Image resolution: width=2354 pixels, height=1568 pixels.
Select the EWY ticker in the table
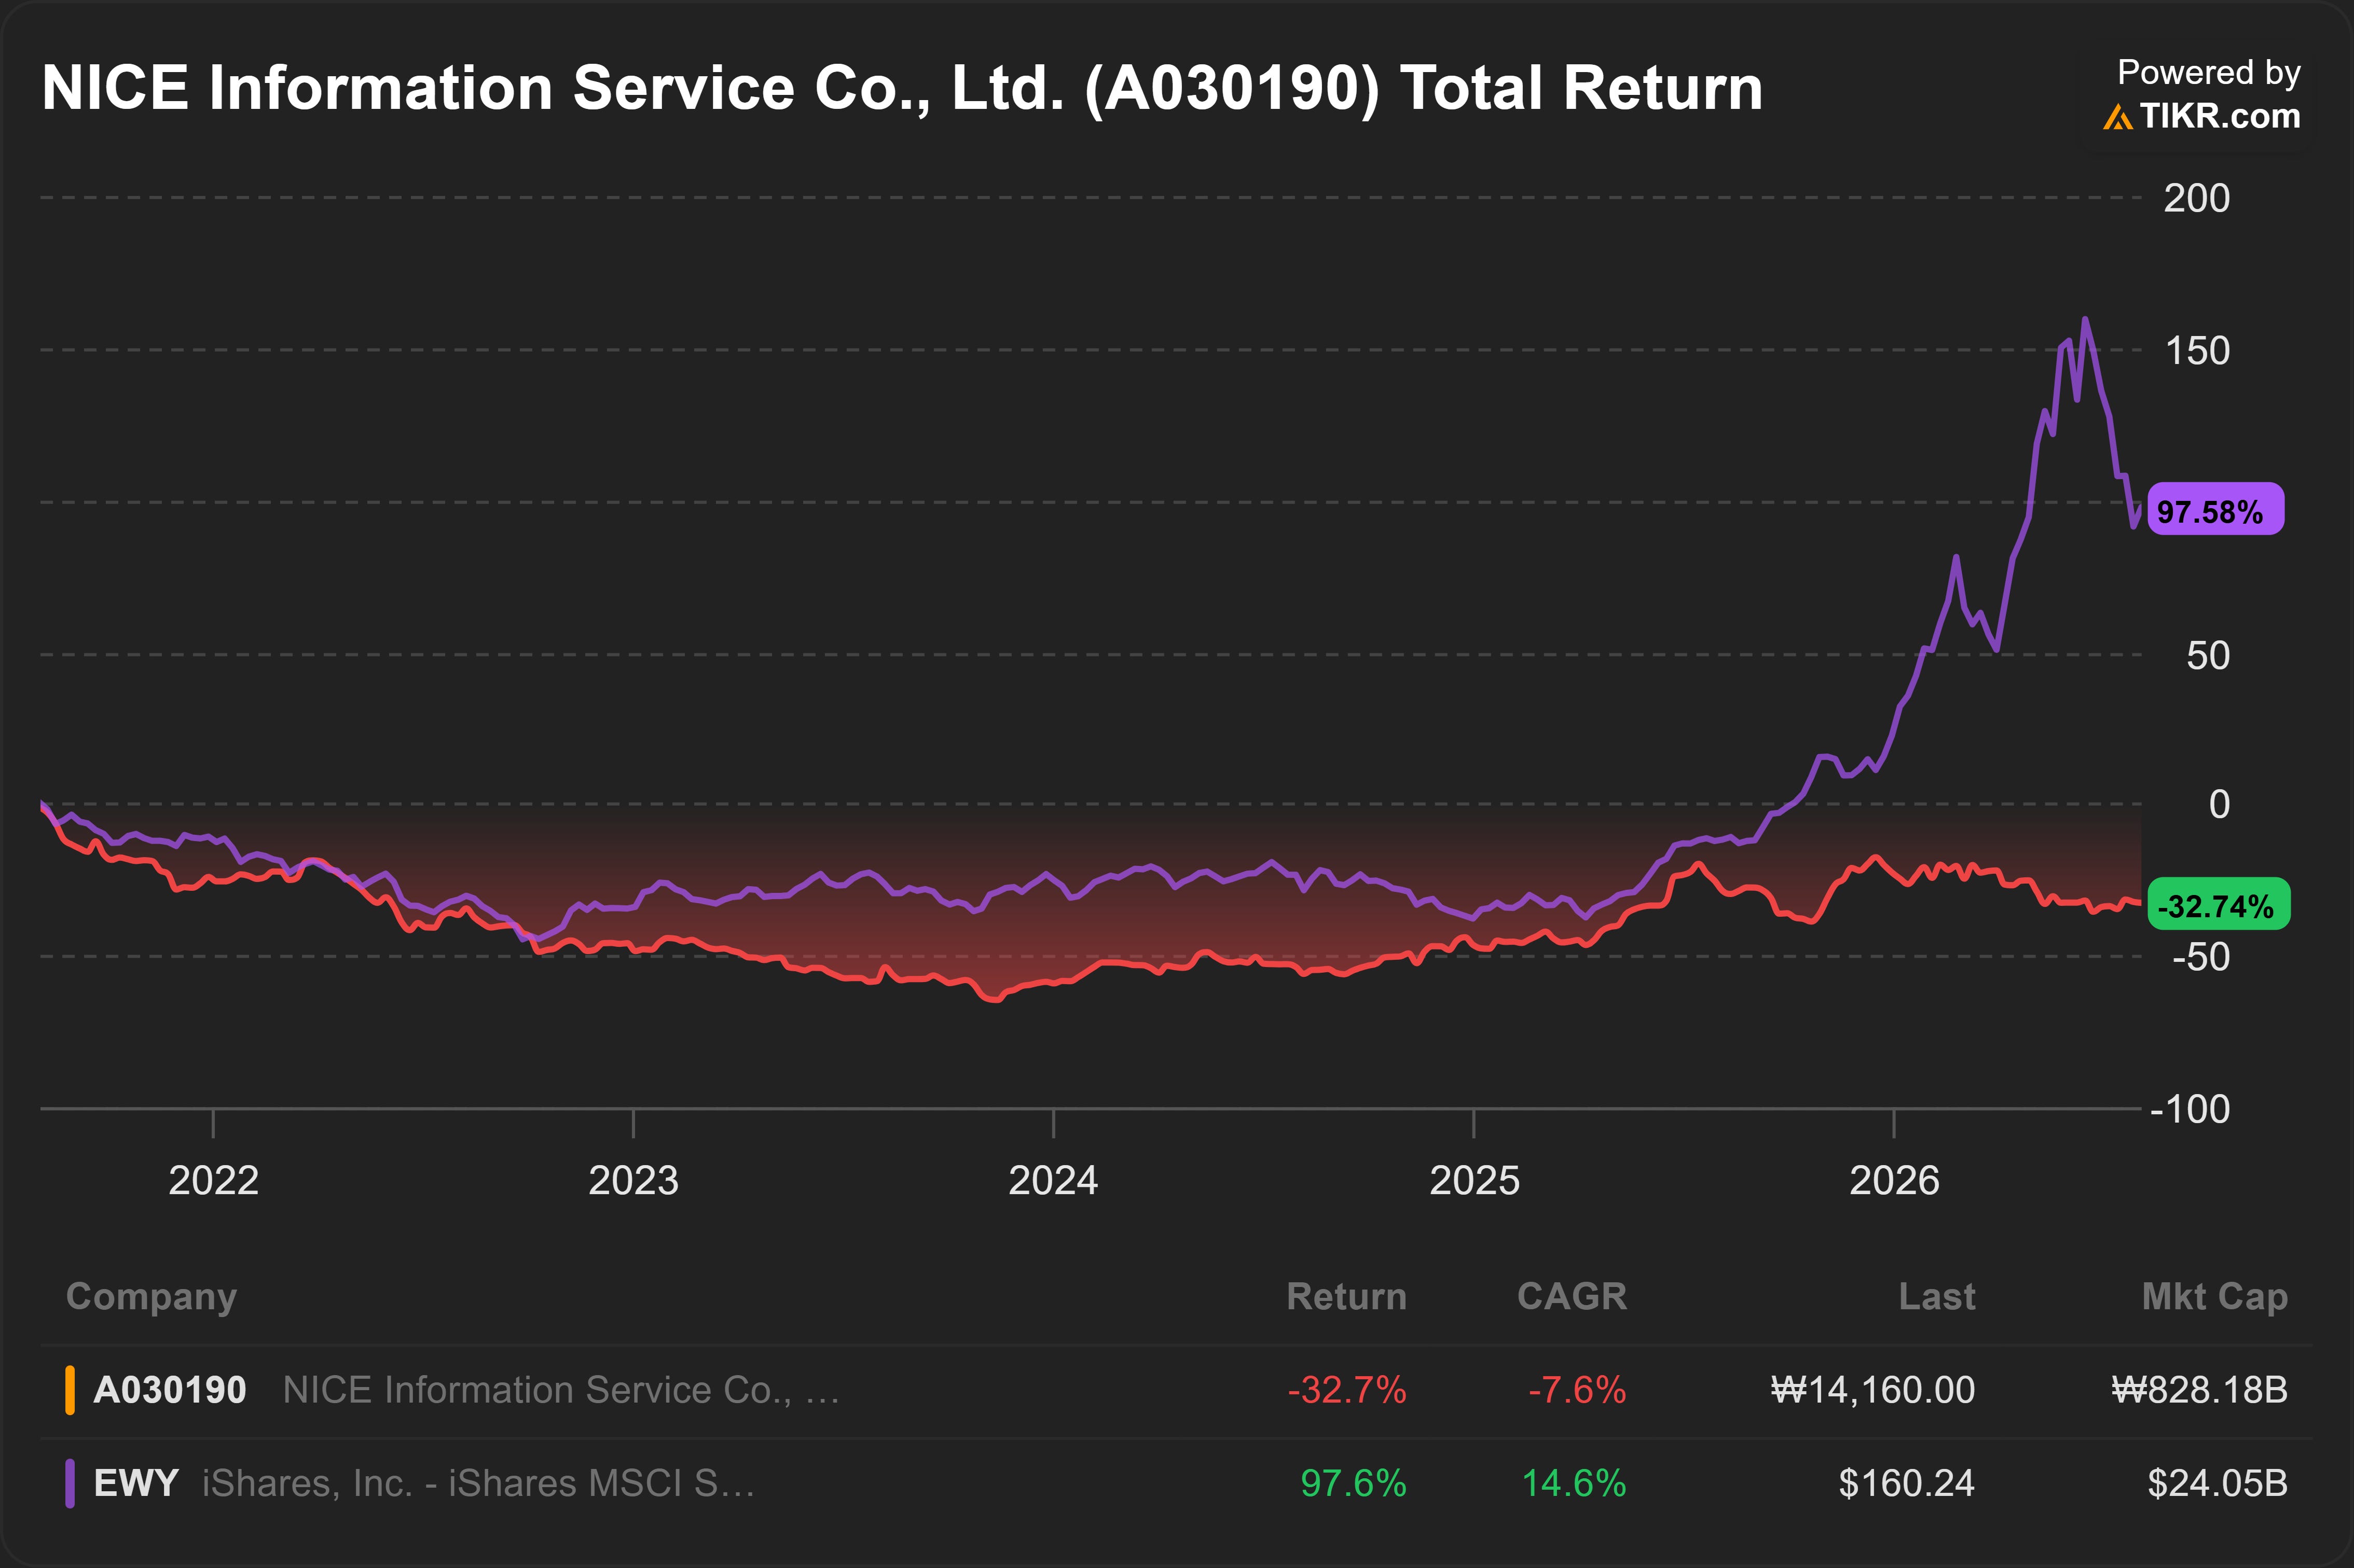tap(136, 1483)
